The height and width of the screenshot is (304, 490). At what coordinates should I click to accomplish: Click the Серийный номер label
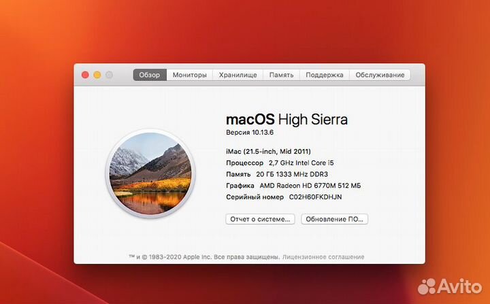point(255,197)
